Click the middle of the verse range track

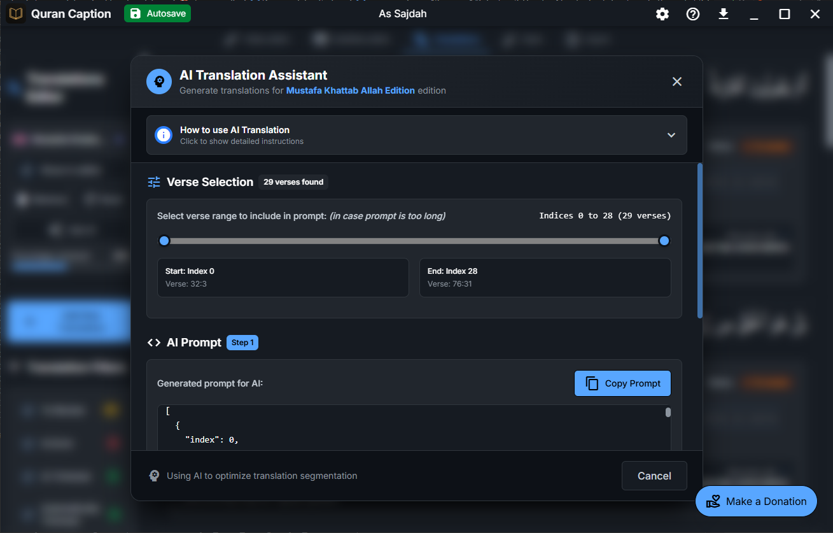(414, 241)
